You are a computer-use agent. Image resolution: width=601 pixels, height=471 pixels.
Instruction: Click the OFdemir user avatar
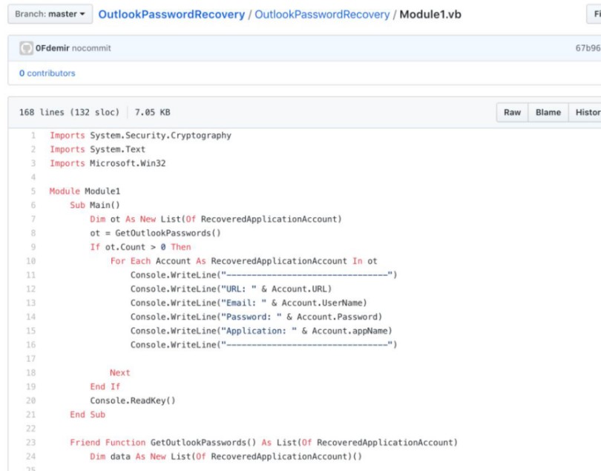(27, 48)
